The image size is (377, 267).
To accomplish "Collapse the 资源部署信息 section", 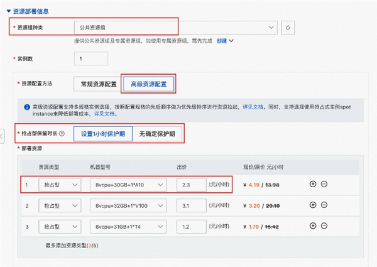I will click(x=8, y=11).
